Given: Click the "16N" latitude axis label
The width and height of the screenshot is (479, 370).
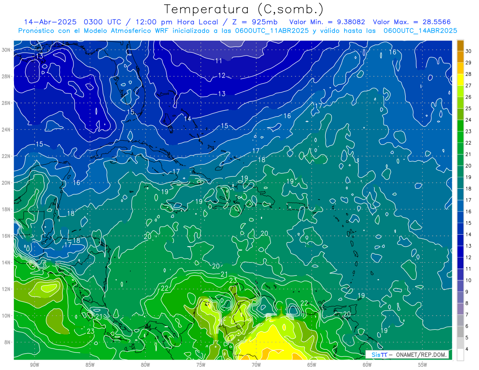Looking at the screenshot, I should click(x=6, y=236).
